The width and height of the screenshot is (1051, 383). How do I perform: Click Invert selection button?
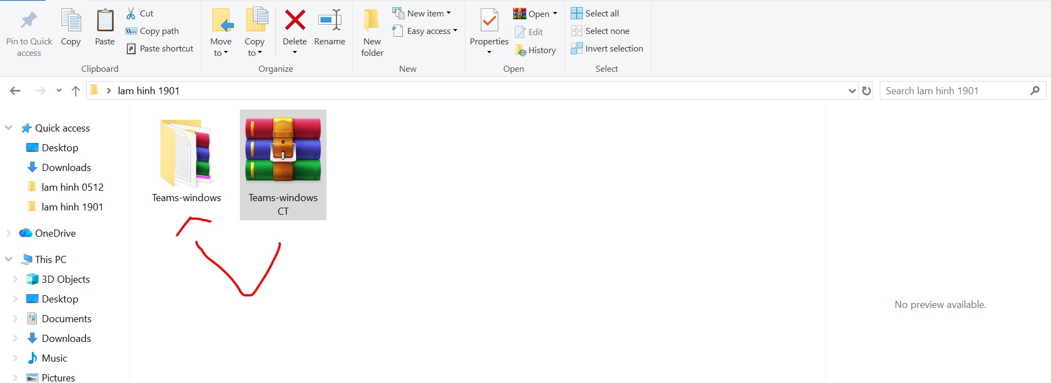point(607,48)
